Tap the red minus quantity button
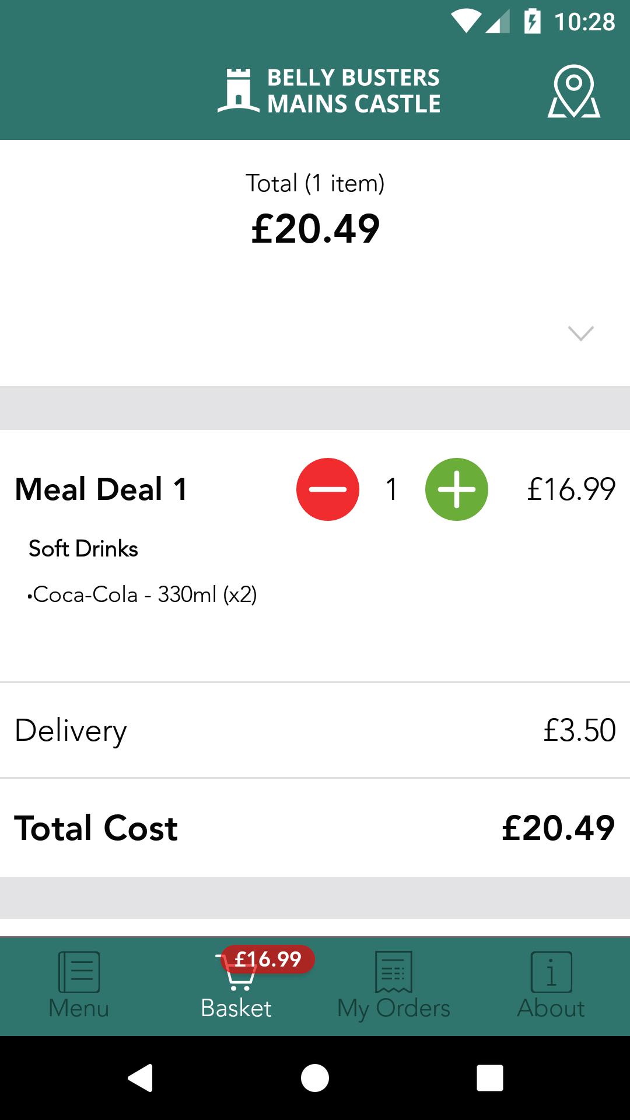Screen dimensions: 630x1120 [328, 489]
